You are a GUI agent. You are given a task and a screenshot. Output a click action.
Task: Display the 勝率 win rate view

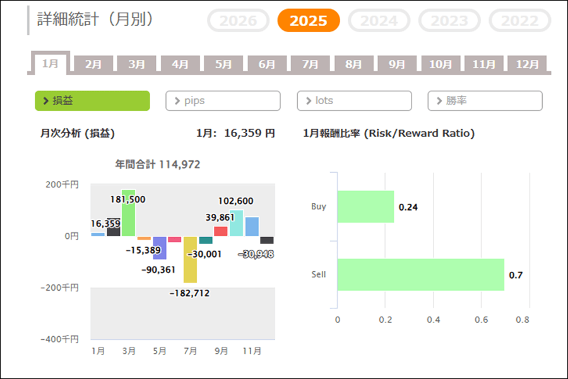(x=485, y=101)
